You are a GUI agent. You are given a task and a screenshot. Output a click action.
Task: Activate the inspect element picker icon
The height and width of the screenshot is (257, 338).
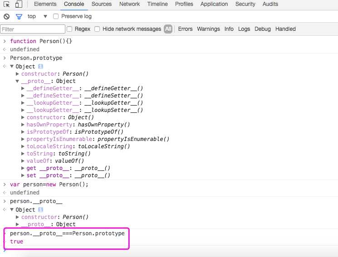[x=6, y=4]
